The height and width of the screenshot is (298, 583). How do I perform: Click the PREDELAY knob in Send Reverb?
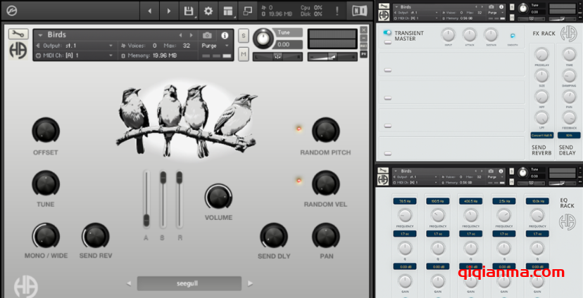[x=541, y=55]
